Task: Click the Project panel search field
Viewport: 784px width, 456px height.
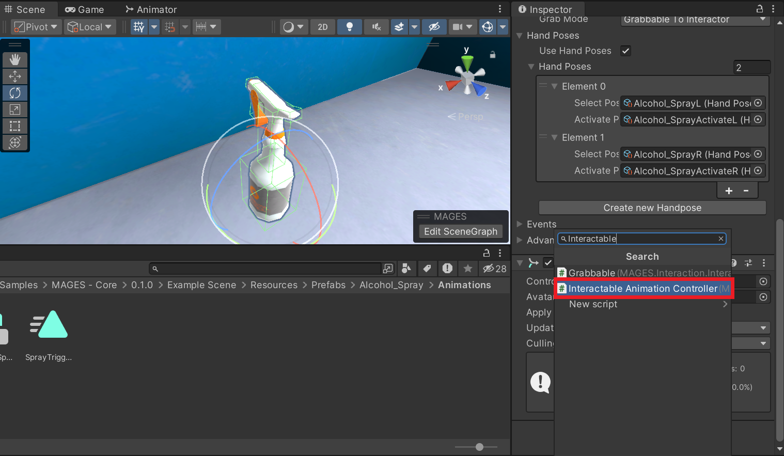Action: 265,269
